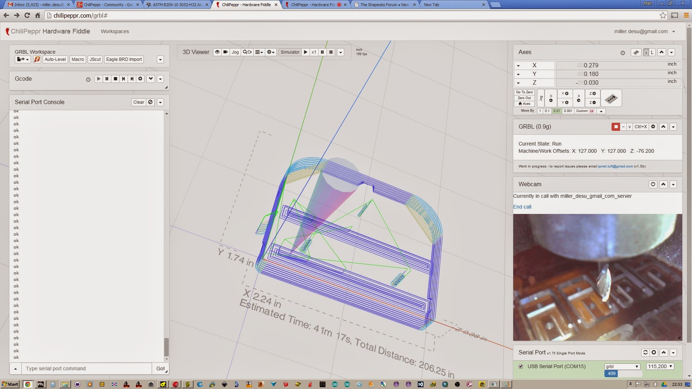Click the GRBL red stop button
The image size is (692, 389).
pyautogui.click(x=616, y=127)
